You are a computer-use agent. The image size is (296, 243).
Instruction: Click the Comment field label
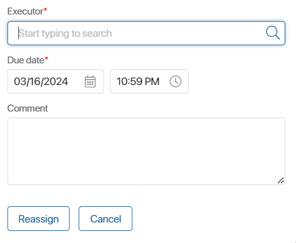point(28,109)
